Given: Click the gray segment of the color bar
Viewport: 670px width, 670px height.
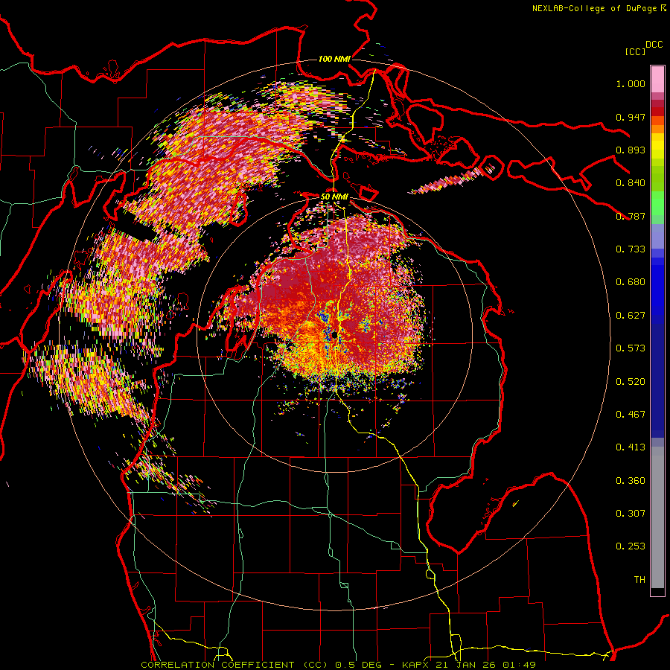Looking at the screenshot, I should click(657, 517).
